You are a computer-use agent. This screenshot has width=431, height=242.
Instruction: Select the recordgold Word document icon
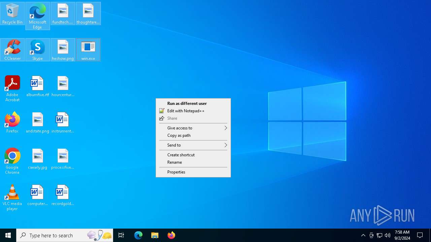coord(63,195)
